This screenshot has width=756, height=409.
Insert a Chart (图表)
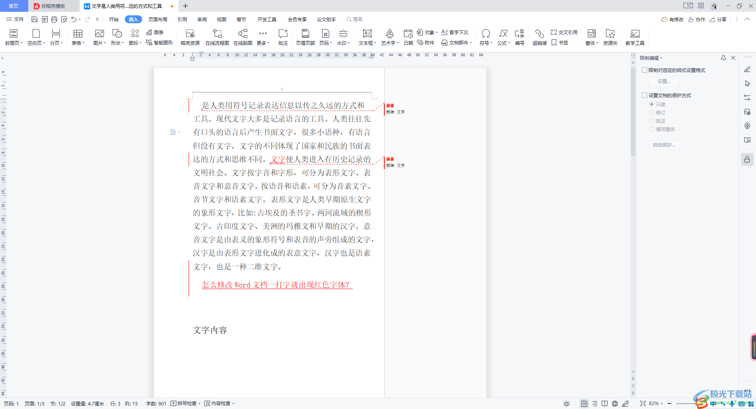click(x=155, y=32)
